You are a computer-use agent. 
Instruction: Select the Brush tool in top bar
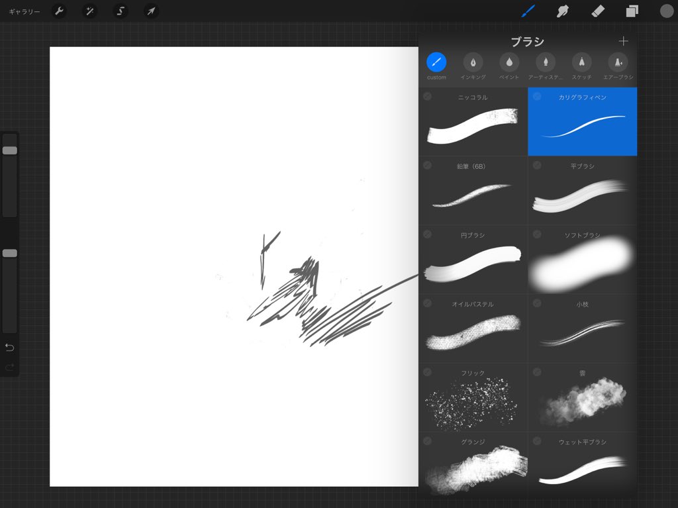tap(528, 11)
